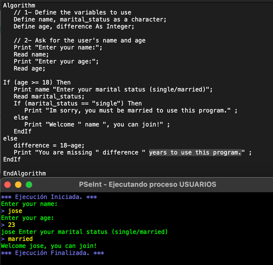Viewport: 273px width, 265px height.
Task: Click the highlighted text 'years to use this program.'
Action: point(195,153)
